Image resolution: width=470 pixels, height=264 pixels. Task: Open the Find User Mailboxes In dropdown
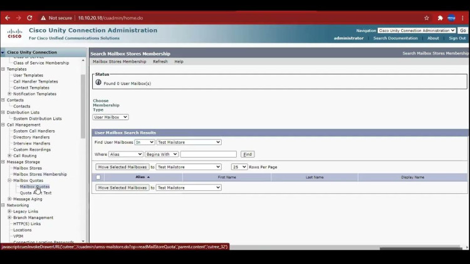(145, 142)
